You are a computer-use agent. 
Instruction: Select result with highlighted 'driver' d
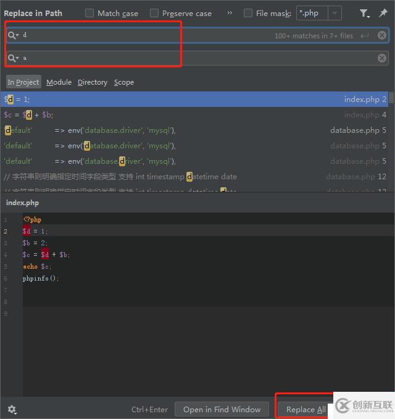tap(194, 161)
